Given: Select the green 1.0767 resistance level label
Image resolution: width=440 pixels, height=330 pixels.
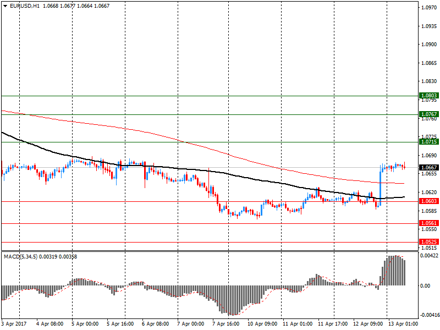Looking at the screenshot, I should click(x=429, y=114).
